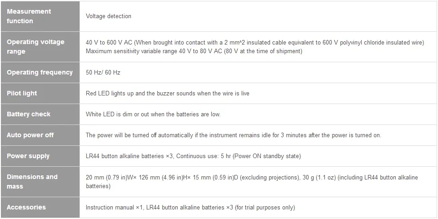This screenshot has height=219, width=438.
Task: Click the alkaline batteries line under dimensions
Action: point(98,186)
